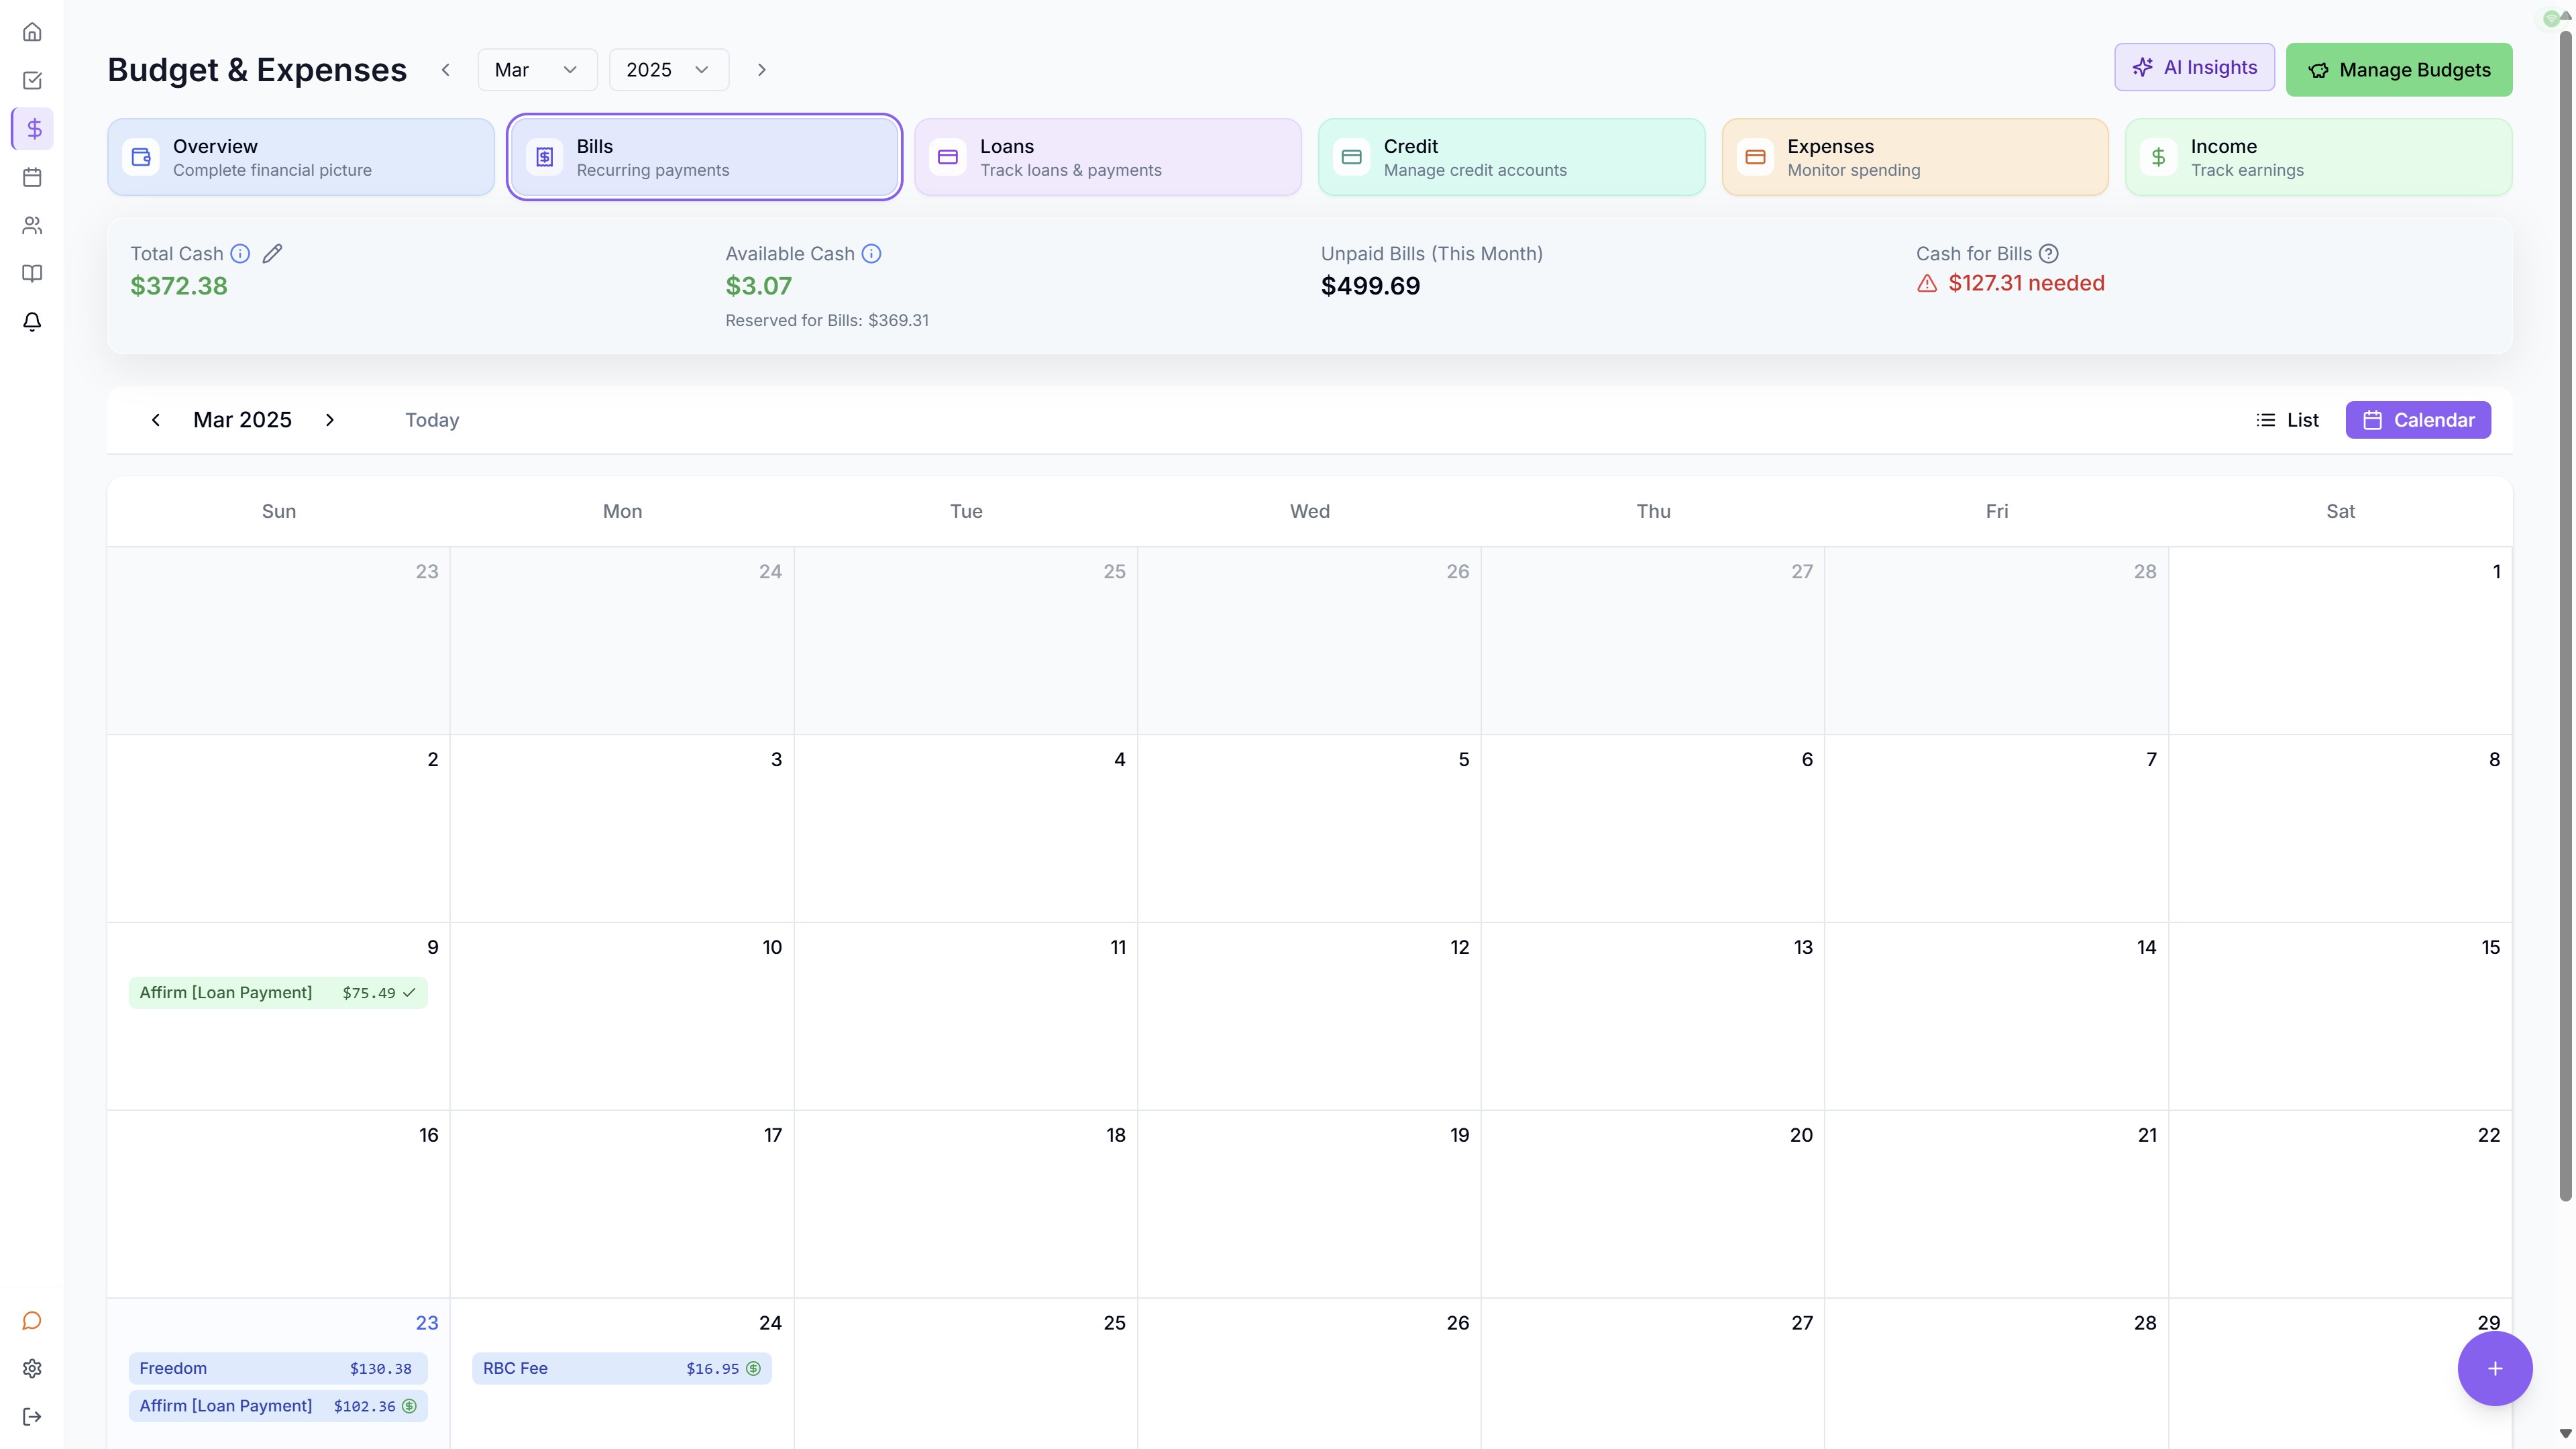
Task: Click the floating add plus button
Action: [x=2494, y=1368]
